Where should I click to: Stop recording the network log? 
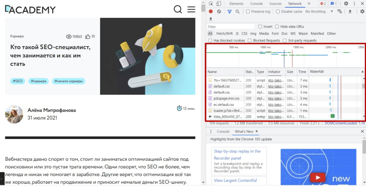(211, 11)
